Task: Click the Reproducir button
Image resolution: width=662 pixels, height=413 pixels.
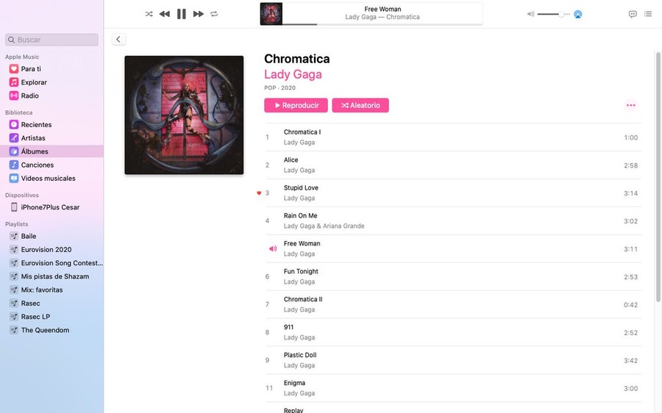Action: pyautogui.click(x=296, y=105)
